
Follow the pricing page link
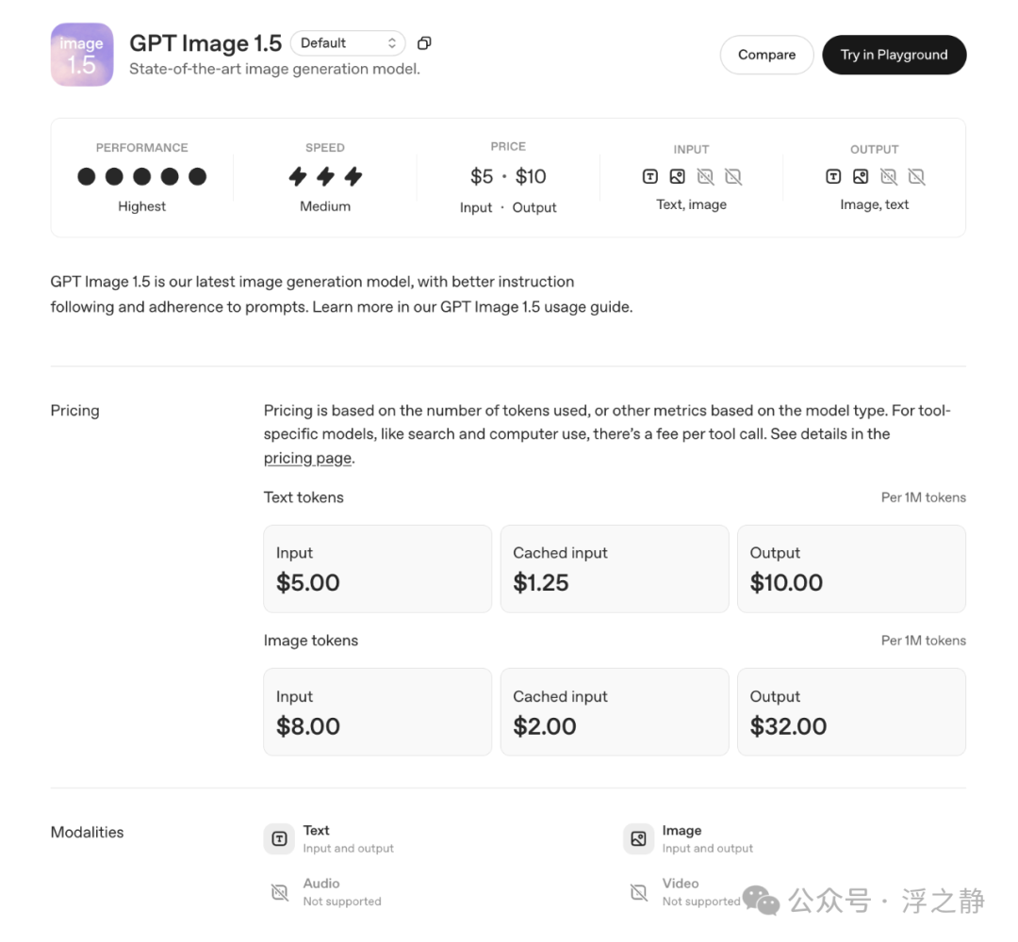(x=308, y=459)
